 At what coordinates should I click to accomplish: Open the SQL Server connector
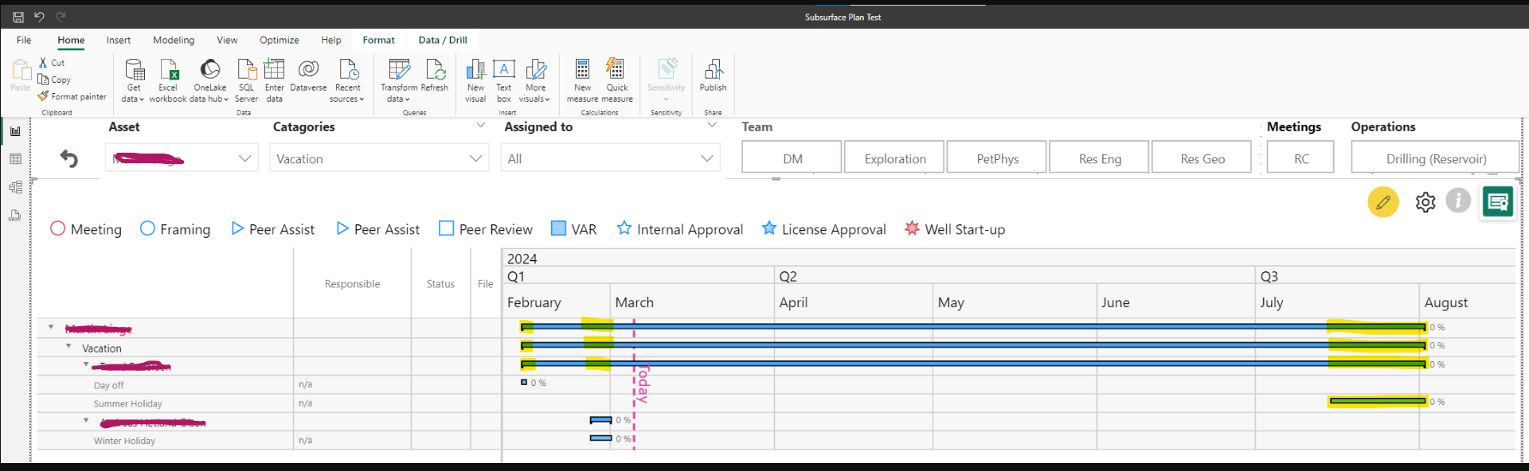pyautogui.click(x=246, y=80)
